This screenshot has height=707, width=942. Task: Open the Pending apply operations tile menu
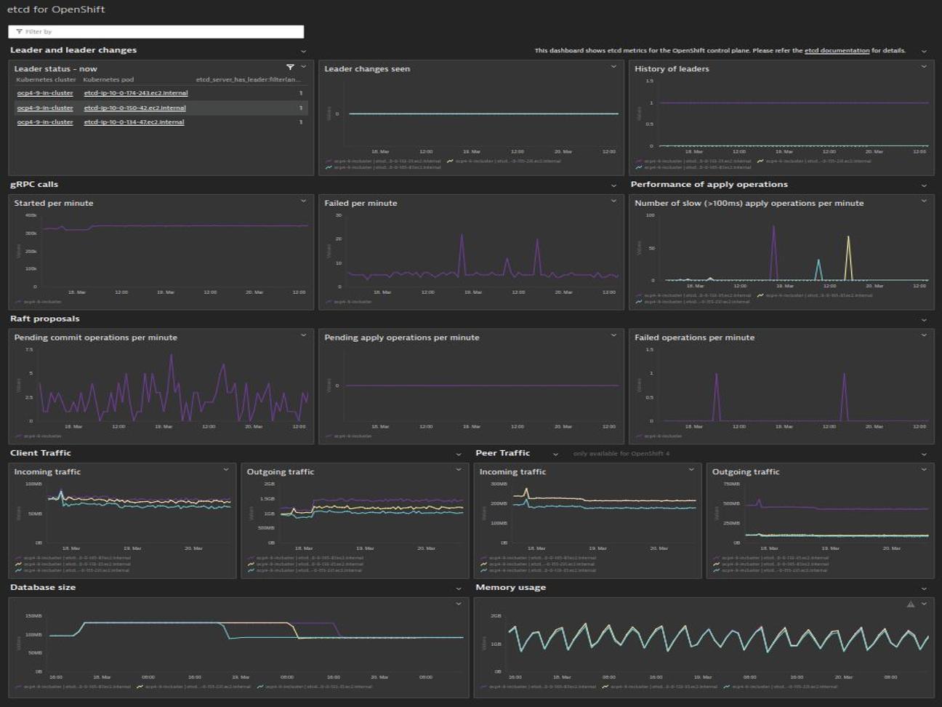tap(613, 335)
